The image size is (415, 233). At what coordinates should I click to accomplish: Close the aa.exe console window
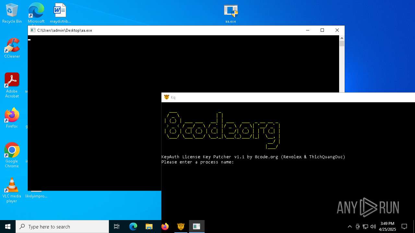point(337,30)
